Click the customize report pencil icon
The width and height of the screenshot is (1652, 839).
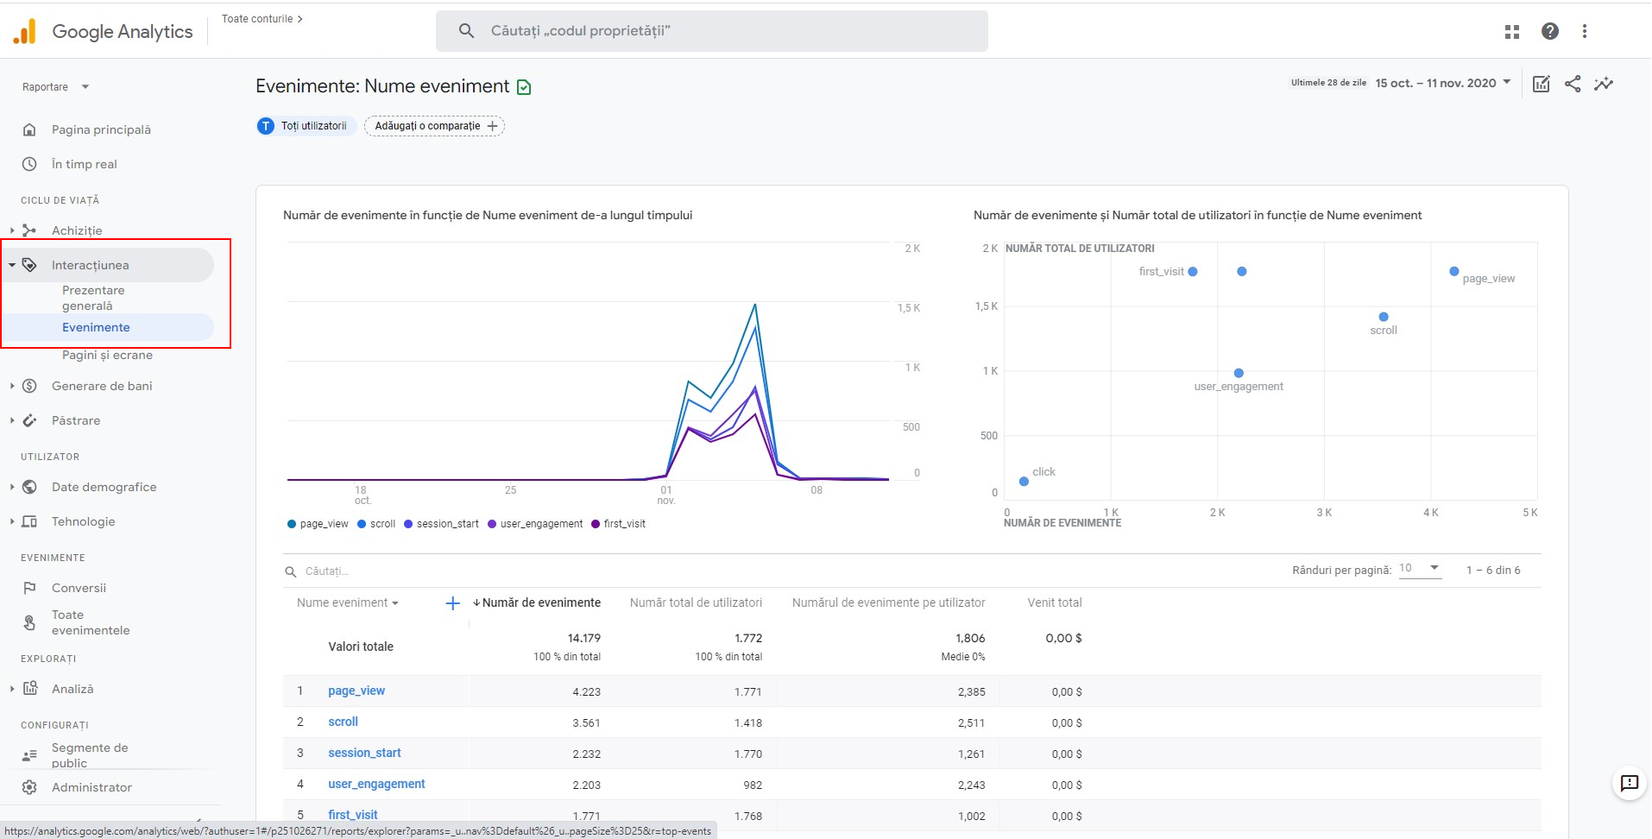(1541, 84)
